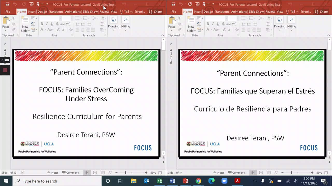Screen dimensions: 332x186
Task: Click Normal view icon in English status bar
Action: (87, 173)
